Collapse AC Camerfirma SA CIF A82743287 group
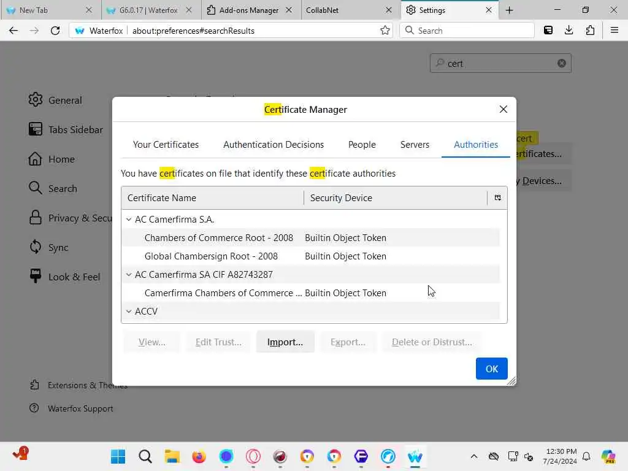The height and width of the screenshot is (471, 628). pyautogui.click(x=129, y=275)
